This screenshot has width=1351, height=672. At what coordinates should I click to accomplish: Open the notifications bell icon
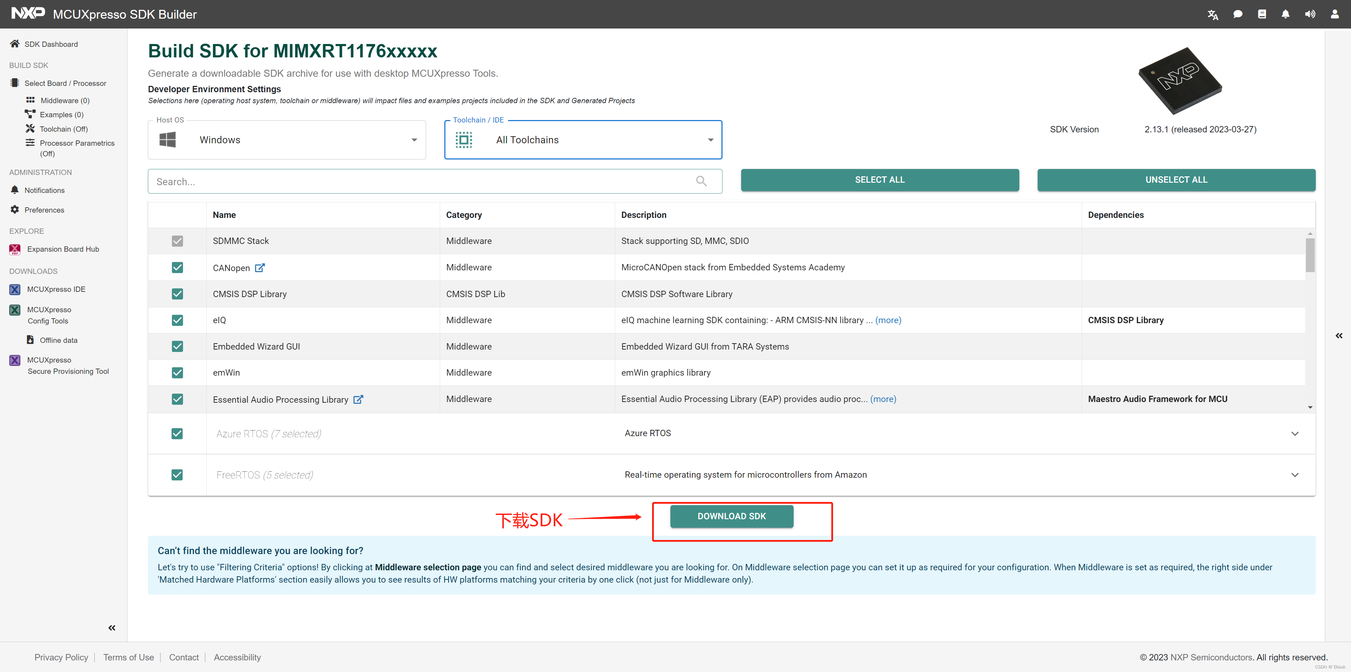click(1286, 14)
